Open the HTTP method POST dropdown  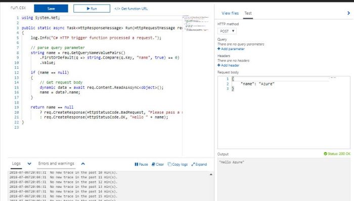point(227,31)
